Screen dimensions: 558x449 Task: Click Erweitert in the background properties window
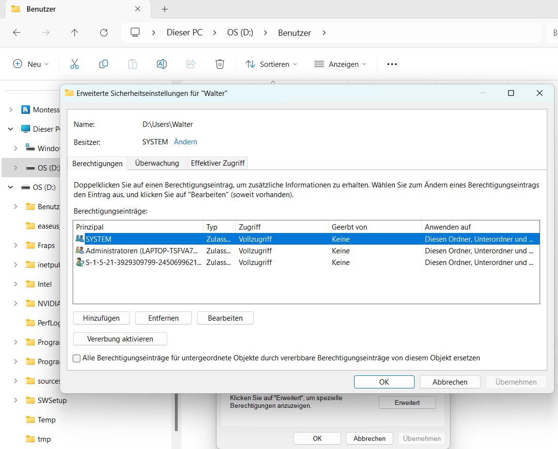[407, 403]
